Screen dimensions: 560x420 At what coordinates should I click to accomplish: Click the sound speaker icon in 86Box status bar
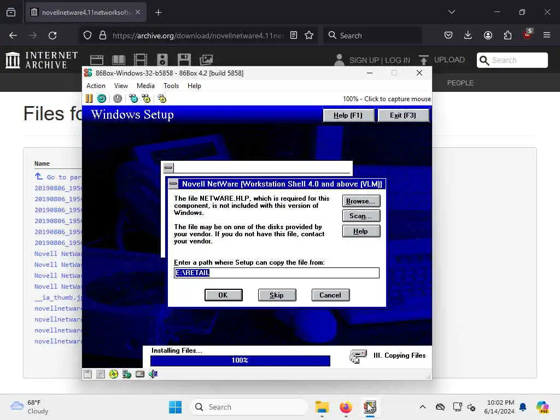point(153,374)
